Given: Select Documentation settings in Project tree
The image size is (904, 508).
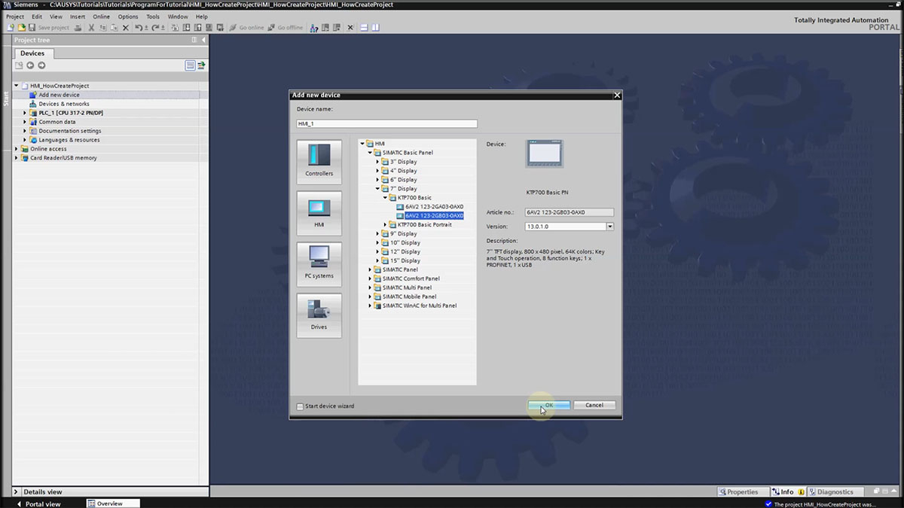Looking at the screenshot, I should point(69,131).
